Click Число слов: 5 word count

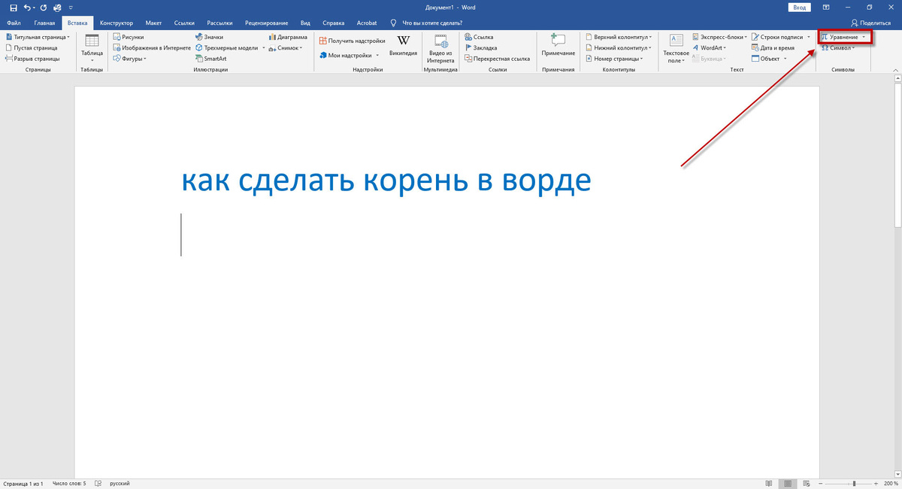pyautogui.click(x=69, y=483)
